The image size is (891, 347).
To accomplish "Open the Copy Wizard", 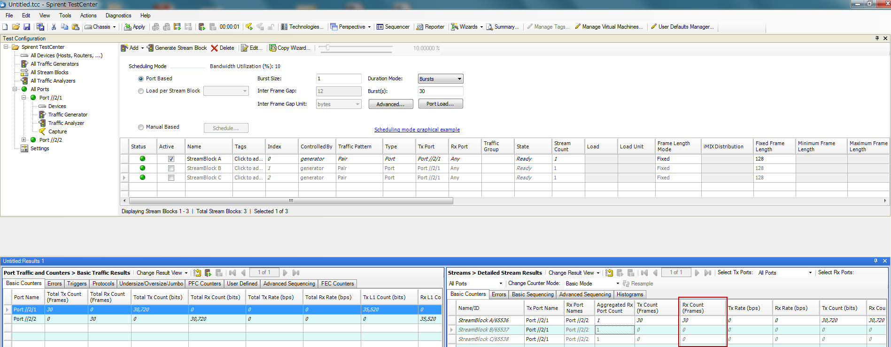I will (290, 48).
